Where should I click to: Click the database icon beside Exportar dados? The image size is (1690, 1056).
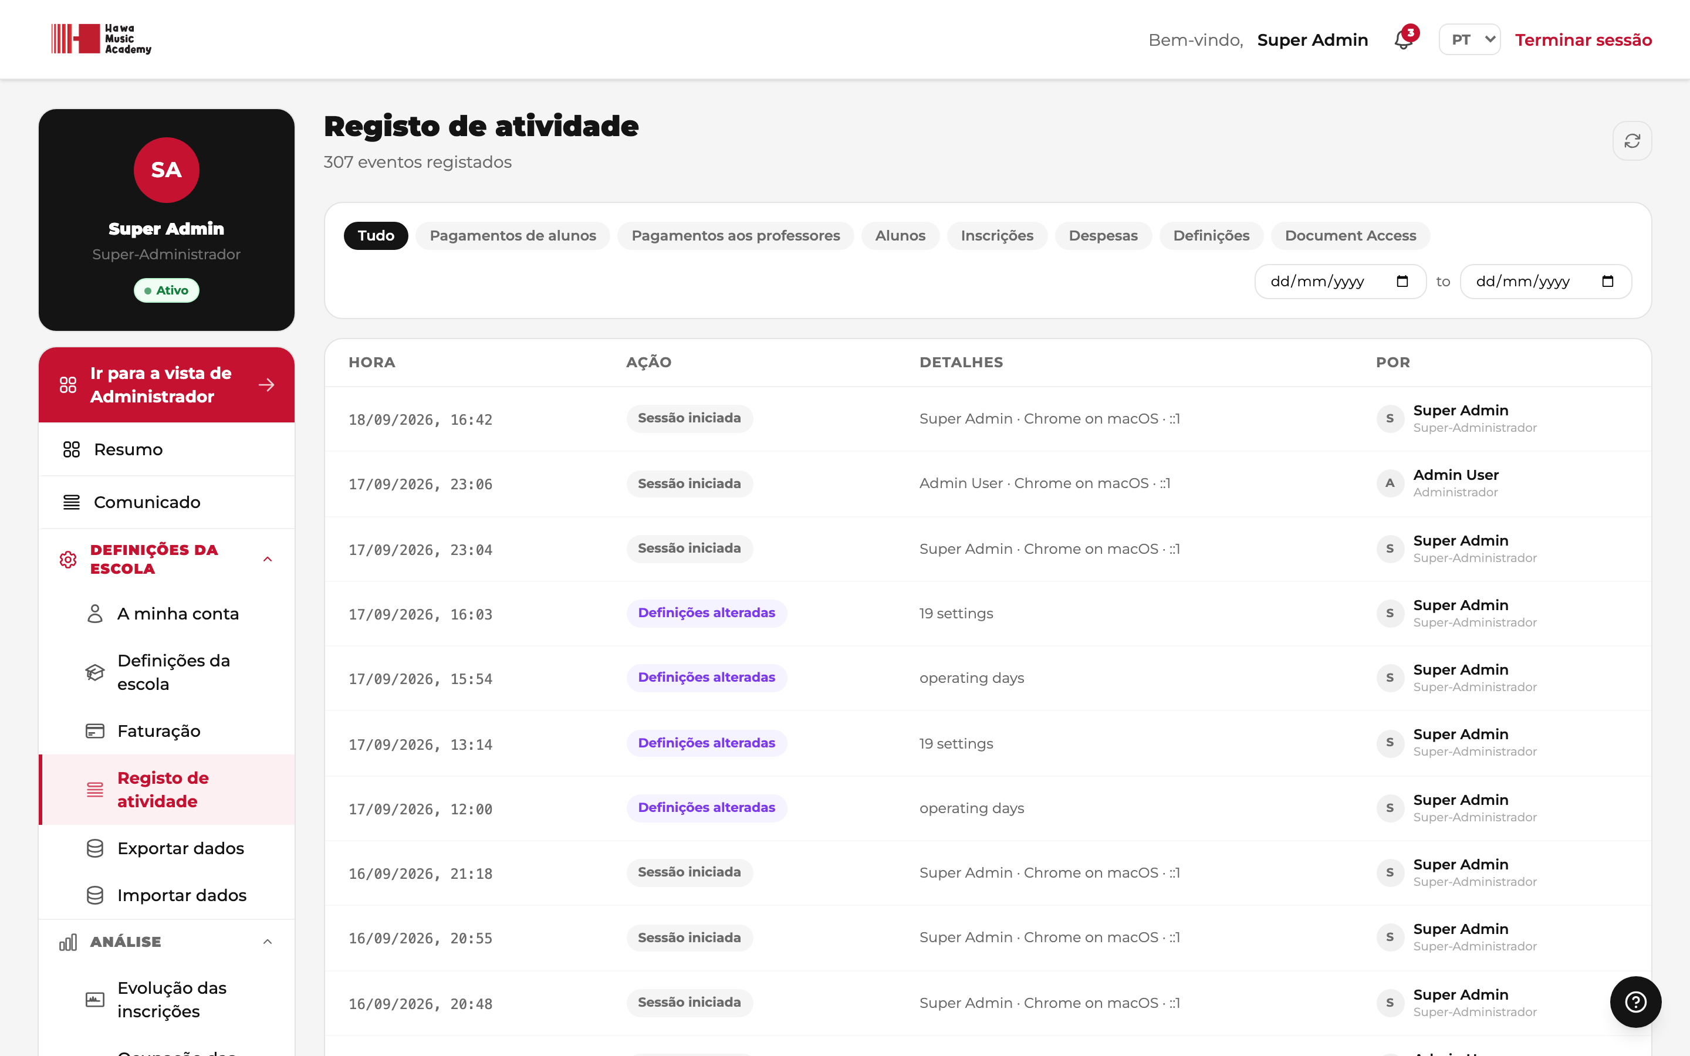click(95, 848)
